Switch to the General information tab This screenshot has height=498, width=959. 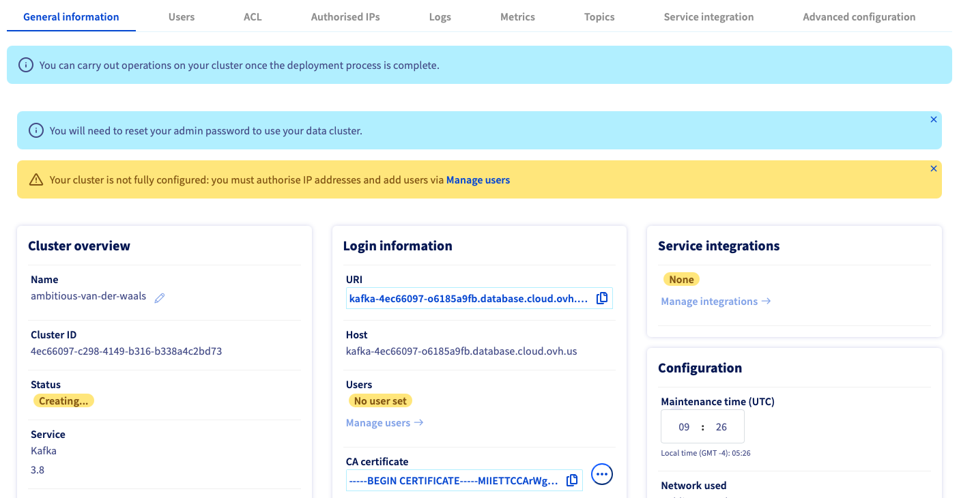coord(71,17)
